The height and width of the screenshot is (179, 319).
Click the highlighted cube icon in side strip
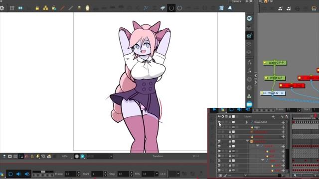[x=249, y=36]
